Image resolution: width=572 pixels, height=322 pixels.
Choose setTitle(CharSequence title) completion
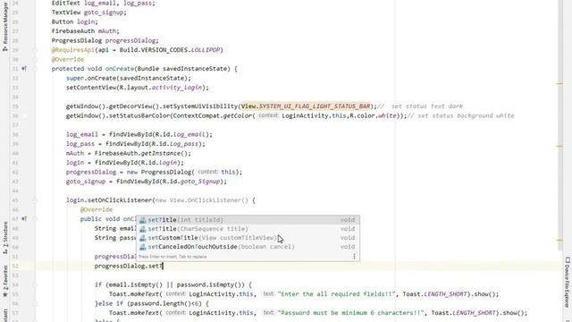(x=248, y=229)
